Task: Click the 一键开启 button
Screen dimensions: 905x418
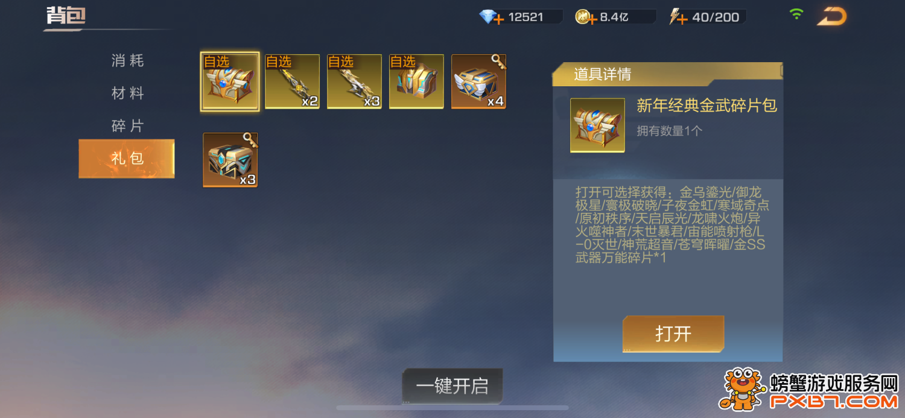Action: coord(452,386)
